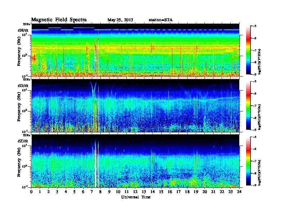Click the "Magnetic Field Spectra" title
Image resolution: width=285 pixels, height=220 pixels.
pyautogui.click(x=59, y=20)
